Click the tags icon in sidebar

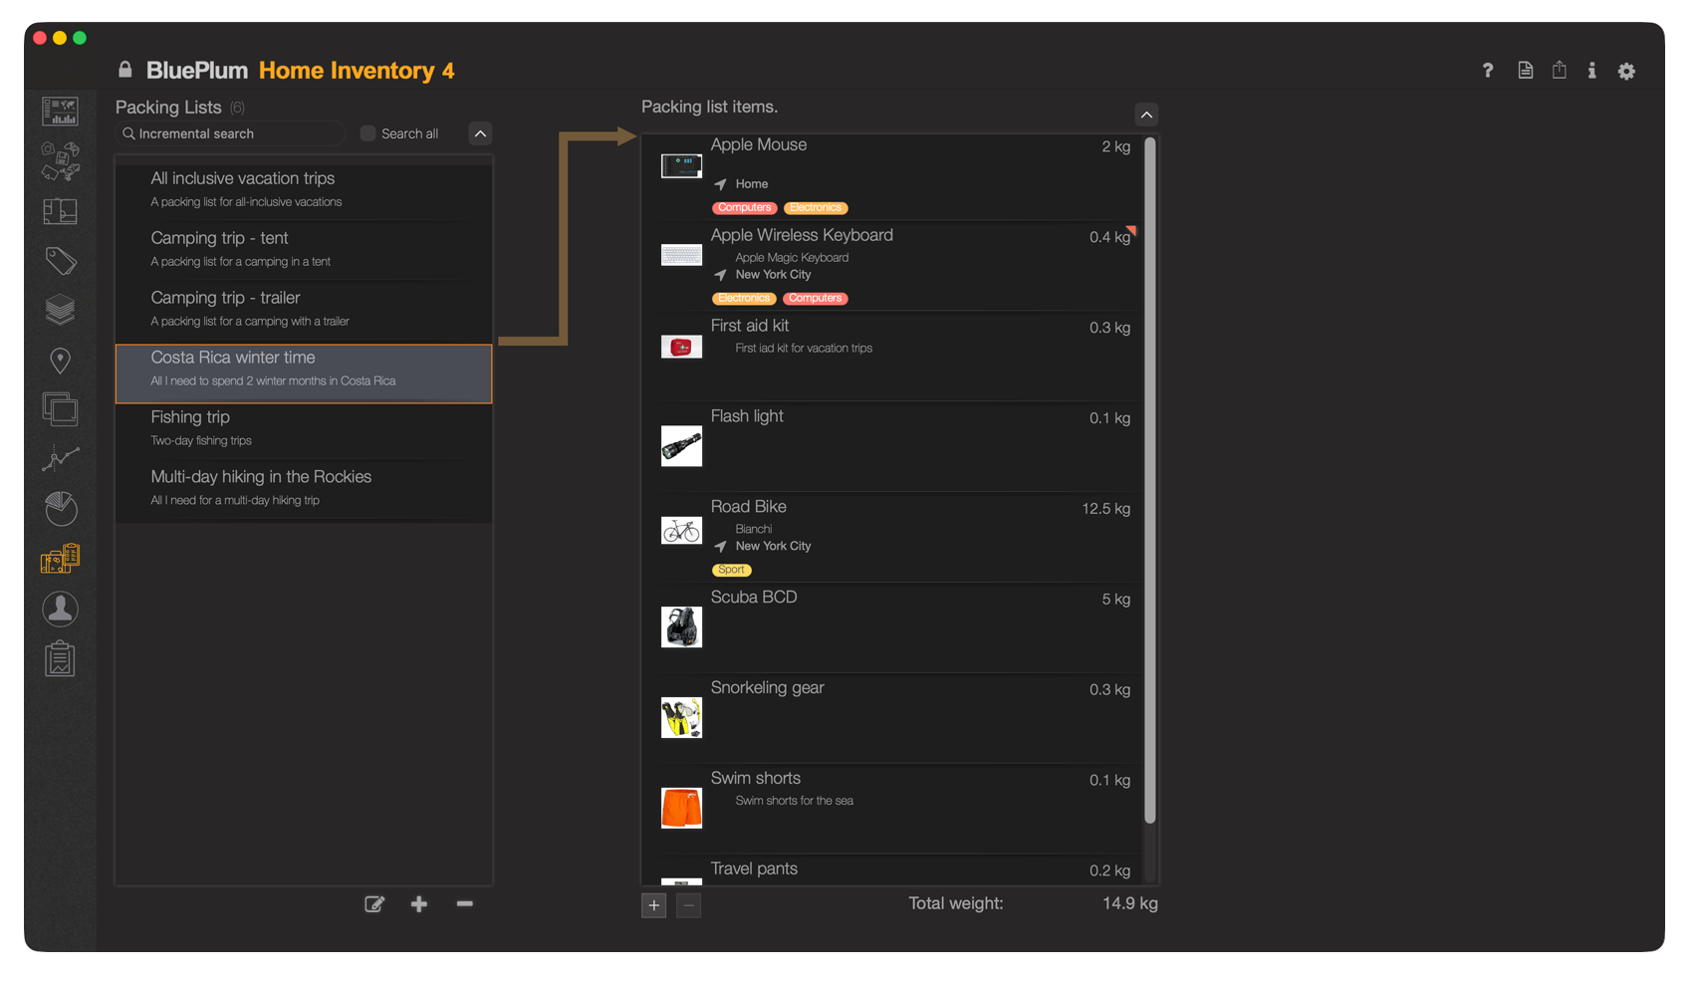(60, 261)
